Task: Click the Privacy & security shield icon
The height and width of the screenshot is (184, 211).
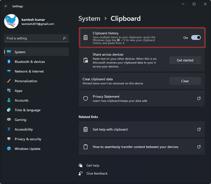Action: click(9, 139)
